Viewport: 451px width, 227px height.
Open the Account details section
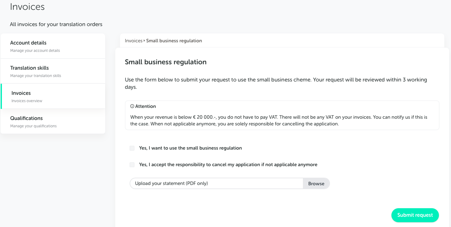tap(53, 46)
